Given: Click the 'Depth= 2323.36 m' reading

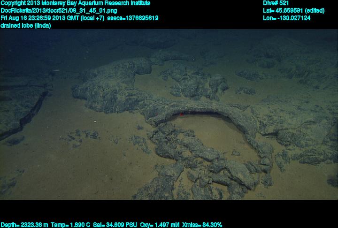Looking at the screenshot, I should (x=24, y=225).
